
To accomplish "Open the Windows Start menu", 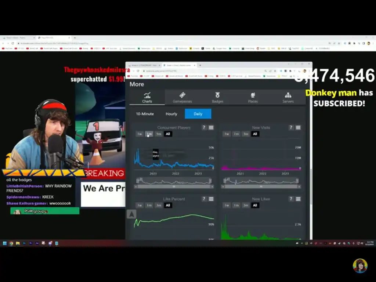I will [x=4, y=243].
